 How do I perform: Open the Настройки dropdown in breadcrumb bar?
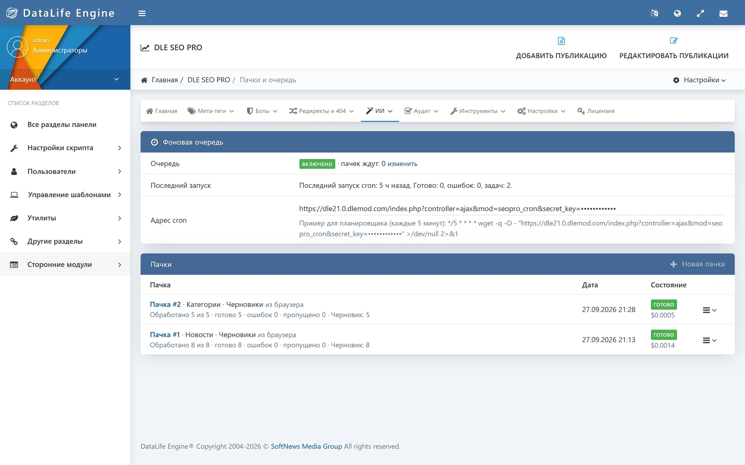(x=699, y=80)
